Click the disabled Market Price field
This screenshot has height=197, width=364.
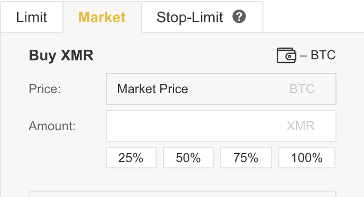(221, 89)
